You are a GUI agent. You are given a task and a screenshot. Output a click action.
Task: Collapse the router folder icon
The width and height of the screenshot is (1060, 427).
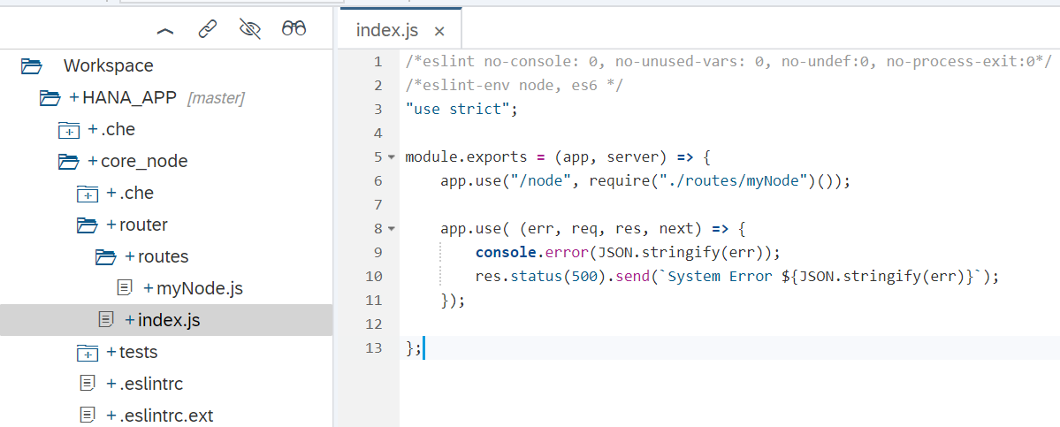(88, 225)
